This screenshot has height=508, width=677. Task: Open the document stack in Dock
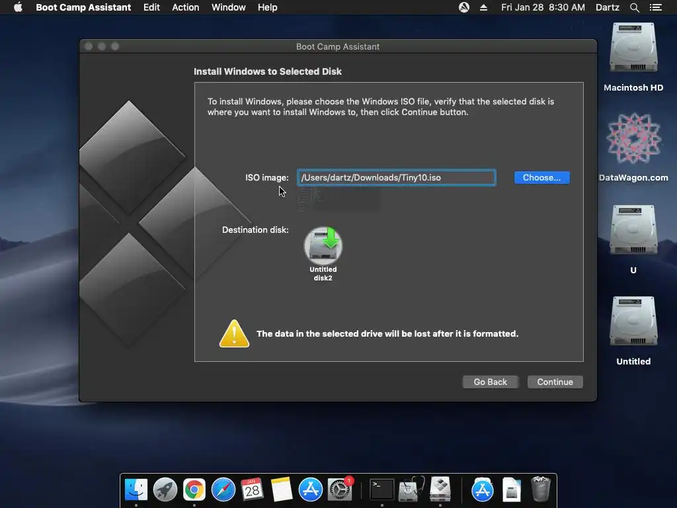[x=512, y=490]
